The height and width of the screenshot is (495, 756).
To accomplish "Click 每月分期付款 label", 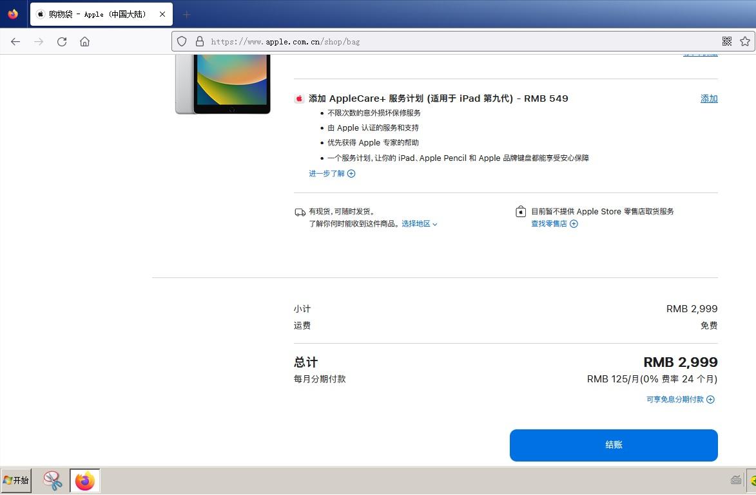I will coord(320,379).
